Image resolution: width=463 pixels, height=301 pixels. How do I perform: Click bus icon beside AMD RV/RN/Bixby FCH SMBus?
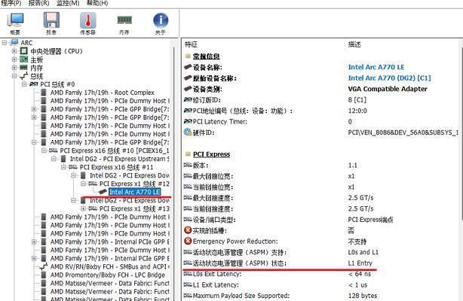tap(44, 266)
